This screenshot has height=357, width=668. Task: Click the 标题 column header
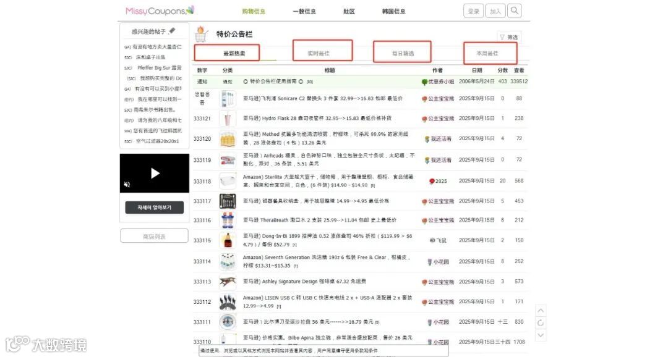[x=329, y=70]
